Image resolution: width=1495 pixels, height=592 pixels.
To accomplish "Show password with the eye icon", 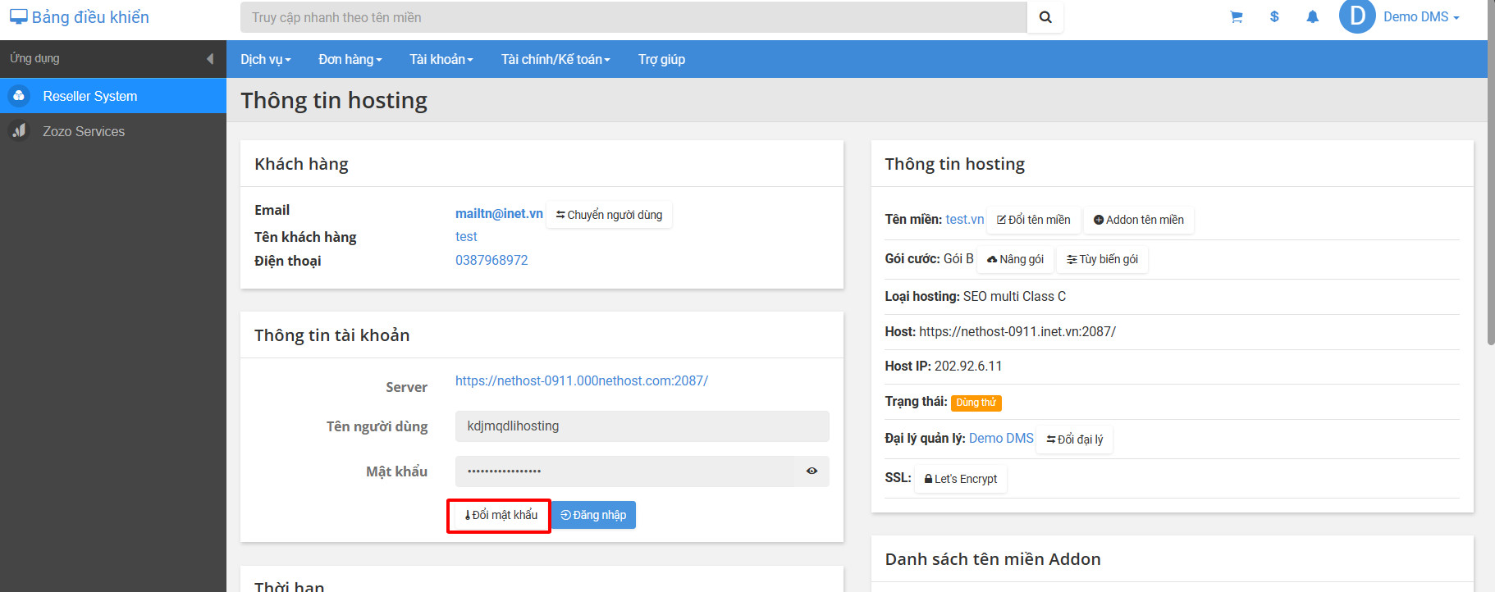I will [x=812, y=471].
